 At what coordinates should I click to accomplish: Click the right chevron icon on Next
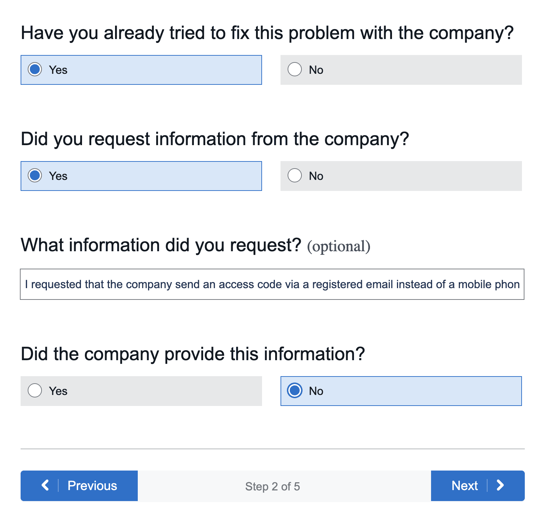[500, 485]
